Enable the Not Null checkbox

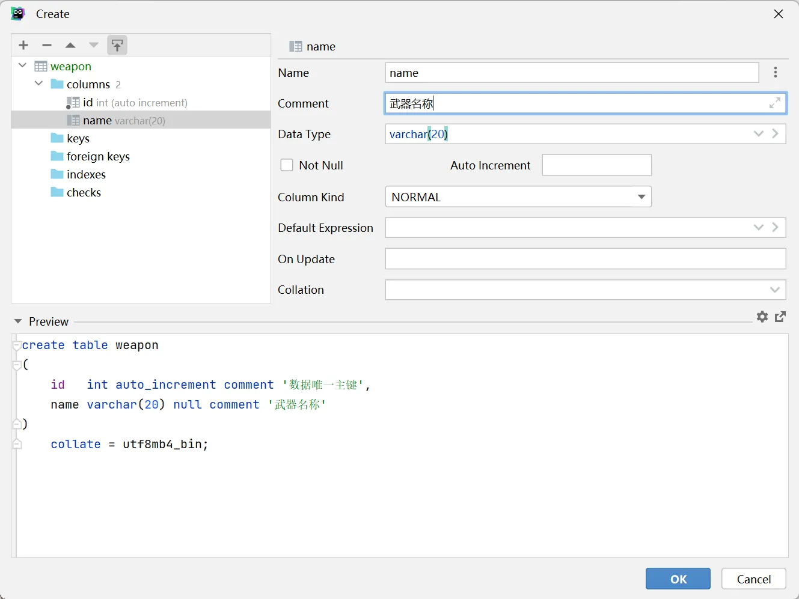[287, 165]
